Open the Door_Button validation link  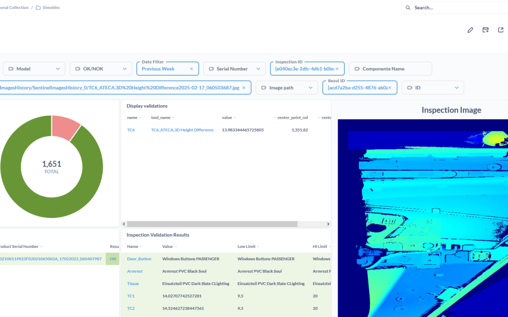click(139, 259)
